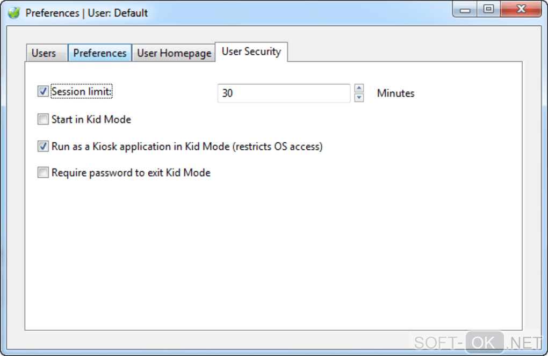Viewport: 548px width, 356px height.
Task: Uncheck Run as a Kiosk application
Action: (43, 146)
